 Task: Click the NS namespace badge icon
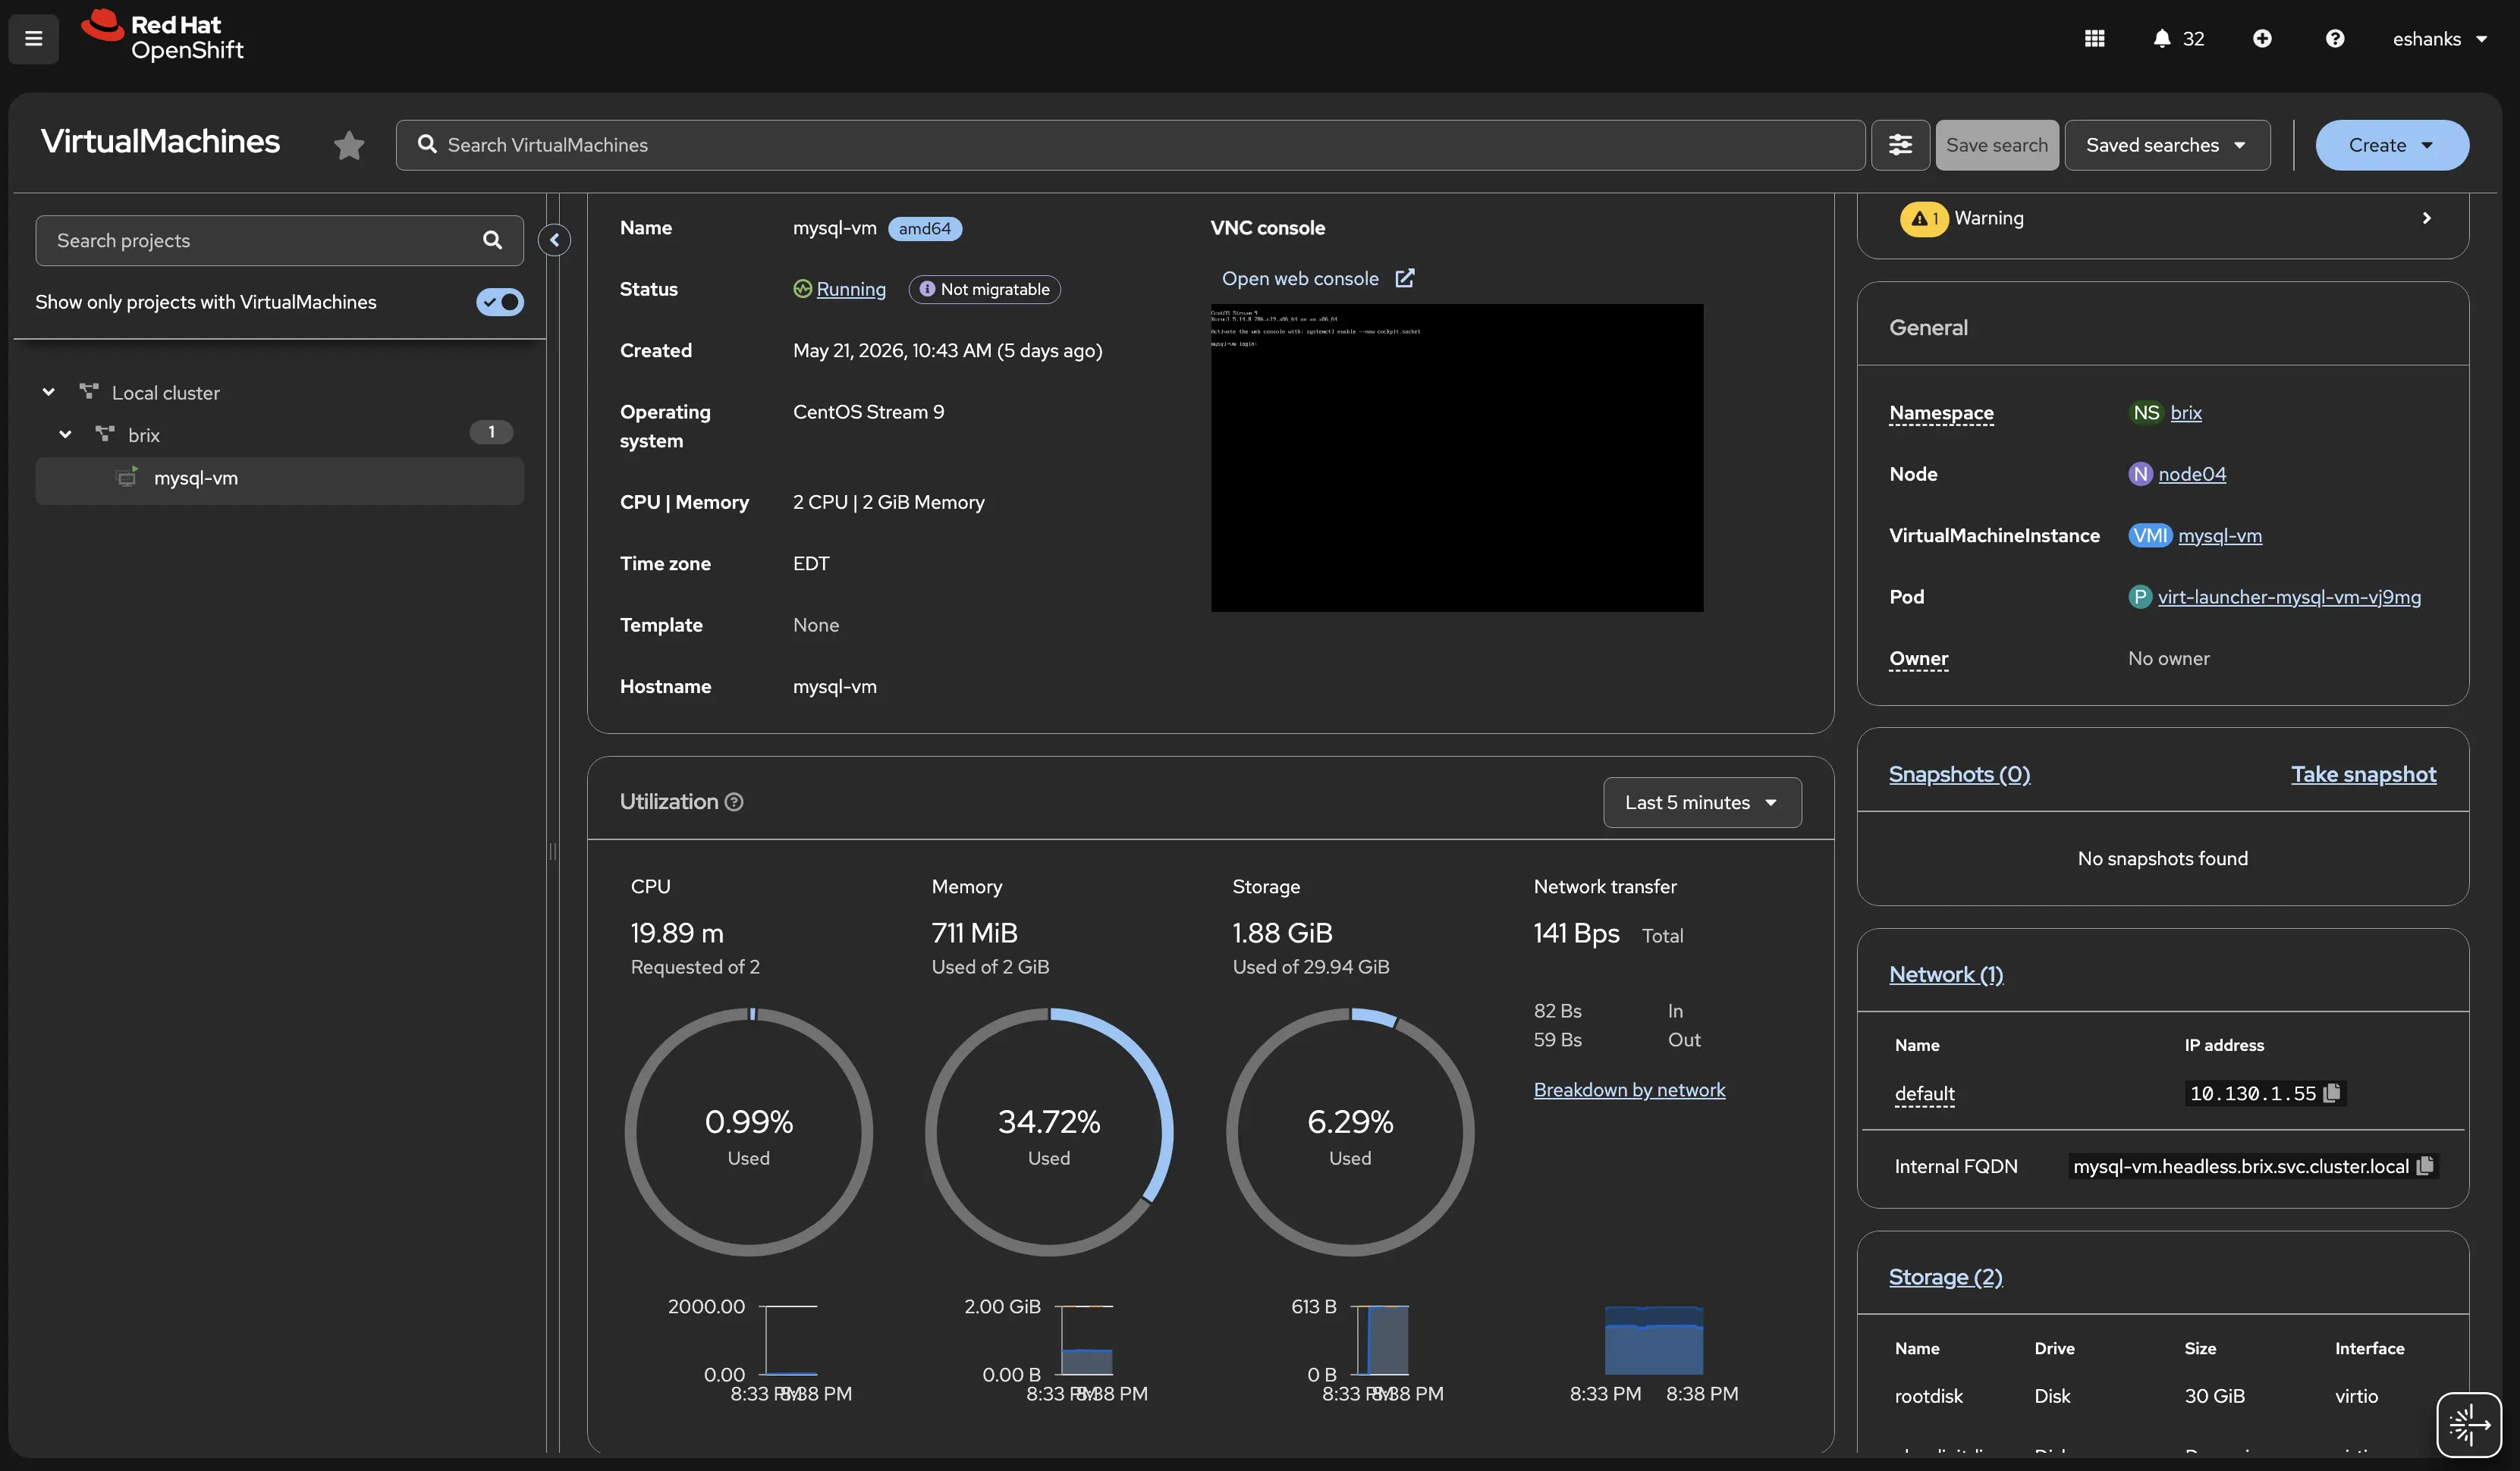tap(2146, 412)
